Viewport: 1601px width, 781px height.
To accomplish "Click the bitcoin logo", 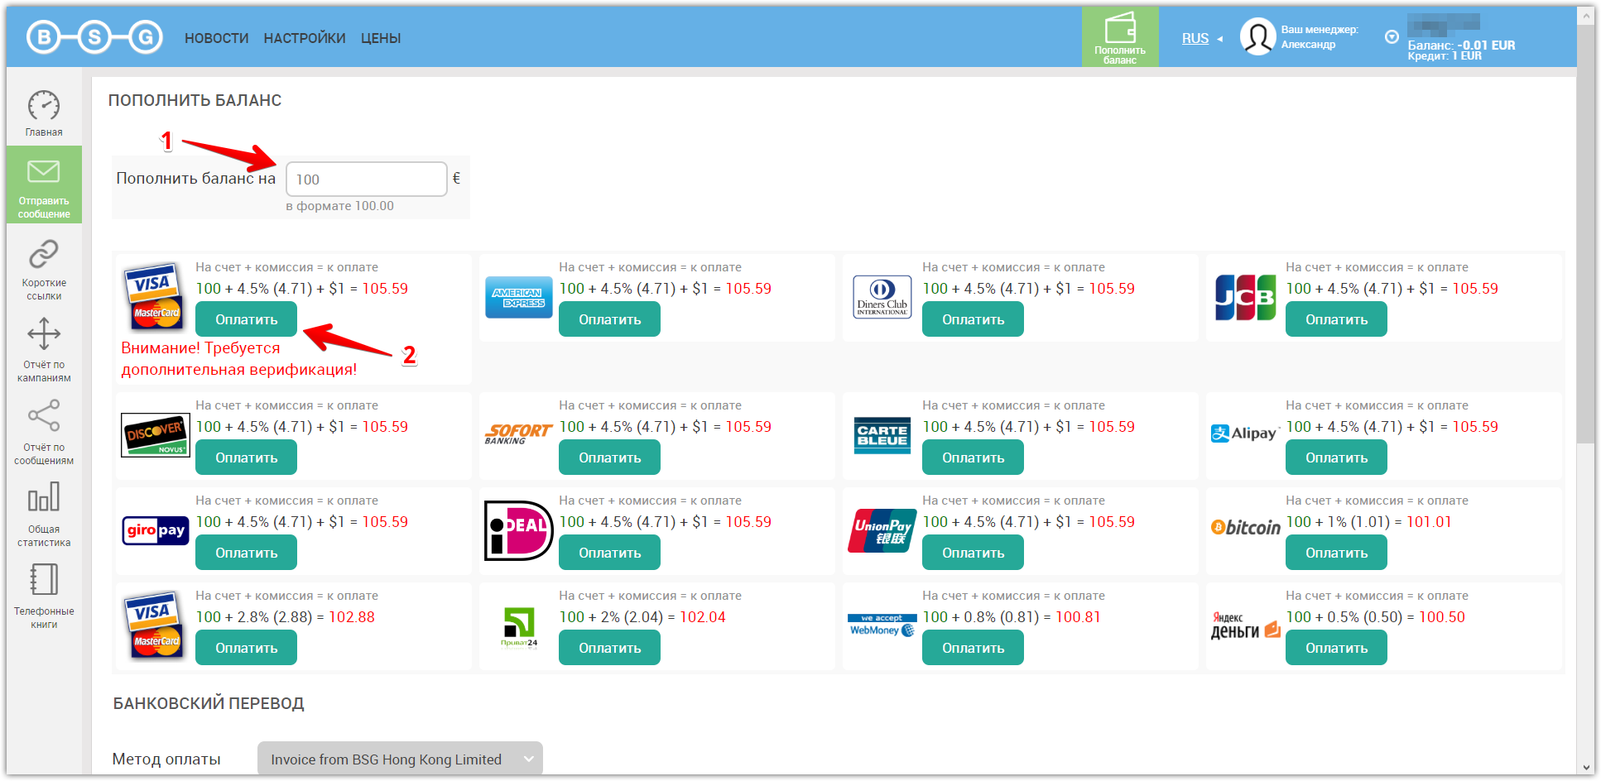I will (1245, 527).
